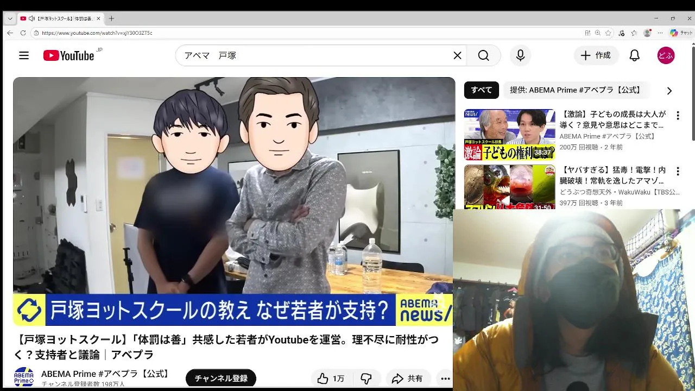The image size is (695, 391).
Task: Close the YouTube browser tab
Action: tap(98, 18)
